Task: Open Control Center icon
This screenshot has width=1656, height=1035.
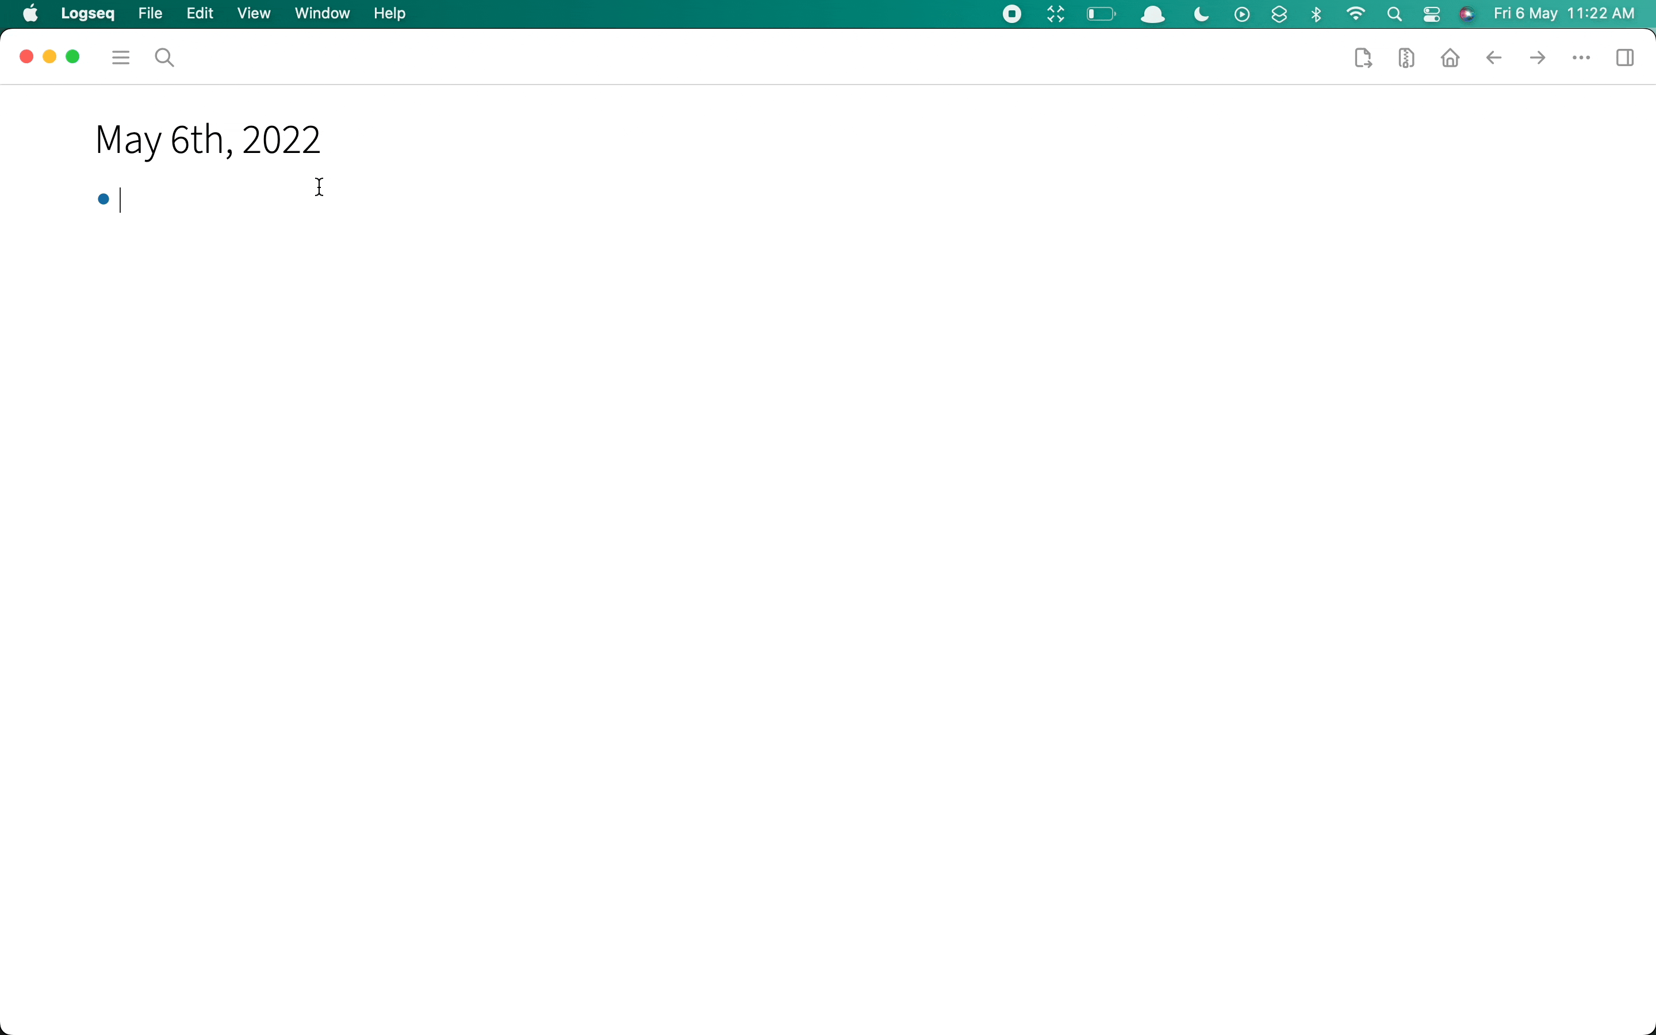Action: 1432,14
